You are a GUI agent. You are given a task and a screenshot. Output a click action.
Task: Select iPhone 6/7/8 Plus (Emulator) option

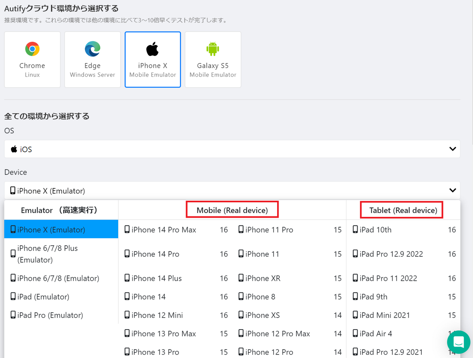[61, 254]
